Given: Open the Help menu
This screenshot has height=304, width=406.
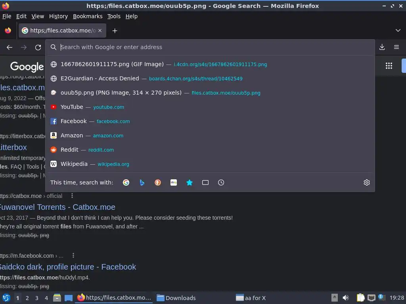Looking at the screenshot, I should (132, 16).
